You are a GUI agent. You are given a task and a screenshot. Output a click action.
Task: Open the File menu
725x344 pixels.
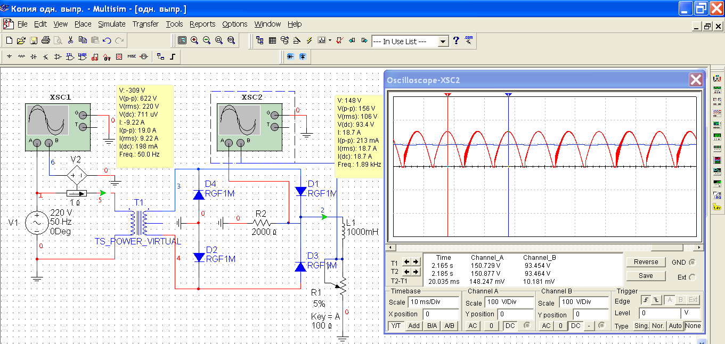(22, 24)
